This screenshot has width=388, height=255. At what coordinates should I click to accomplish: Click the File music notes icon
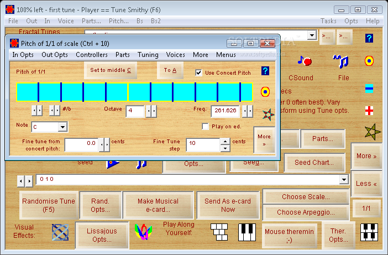click(341, 61)
